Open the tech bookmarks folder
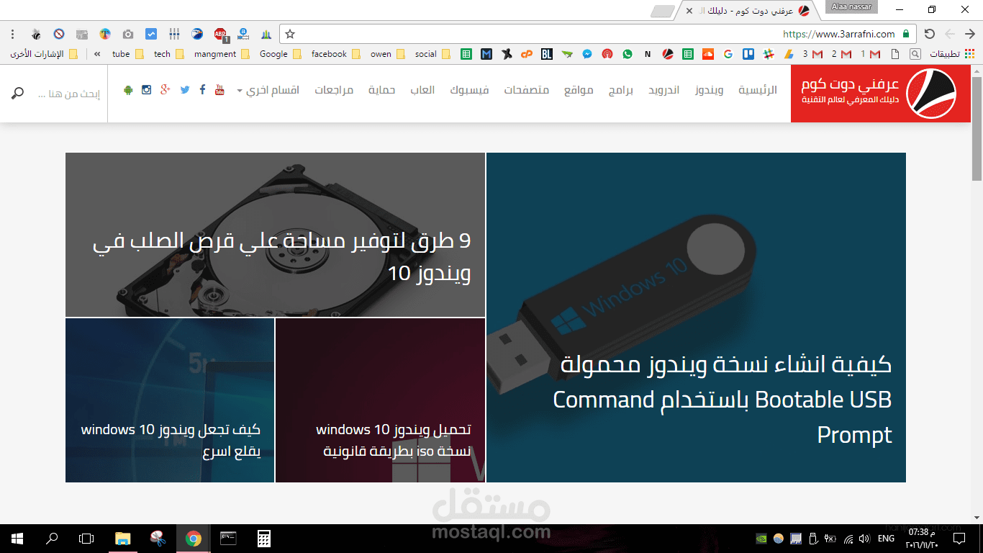The image size is (983, 553). click(168, 54)
